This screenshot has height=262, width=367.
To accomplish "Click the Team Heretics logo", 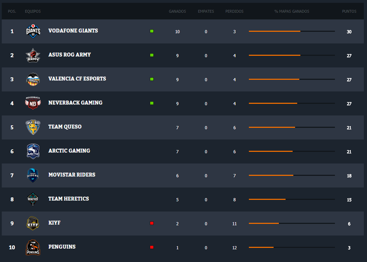I will [x=33, y=199].
